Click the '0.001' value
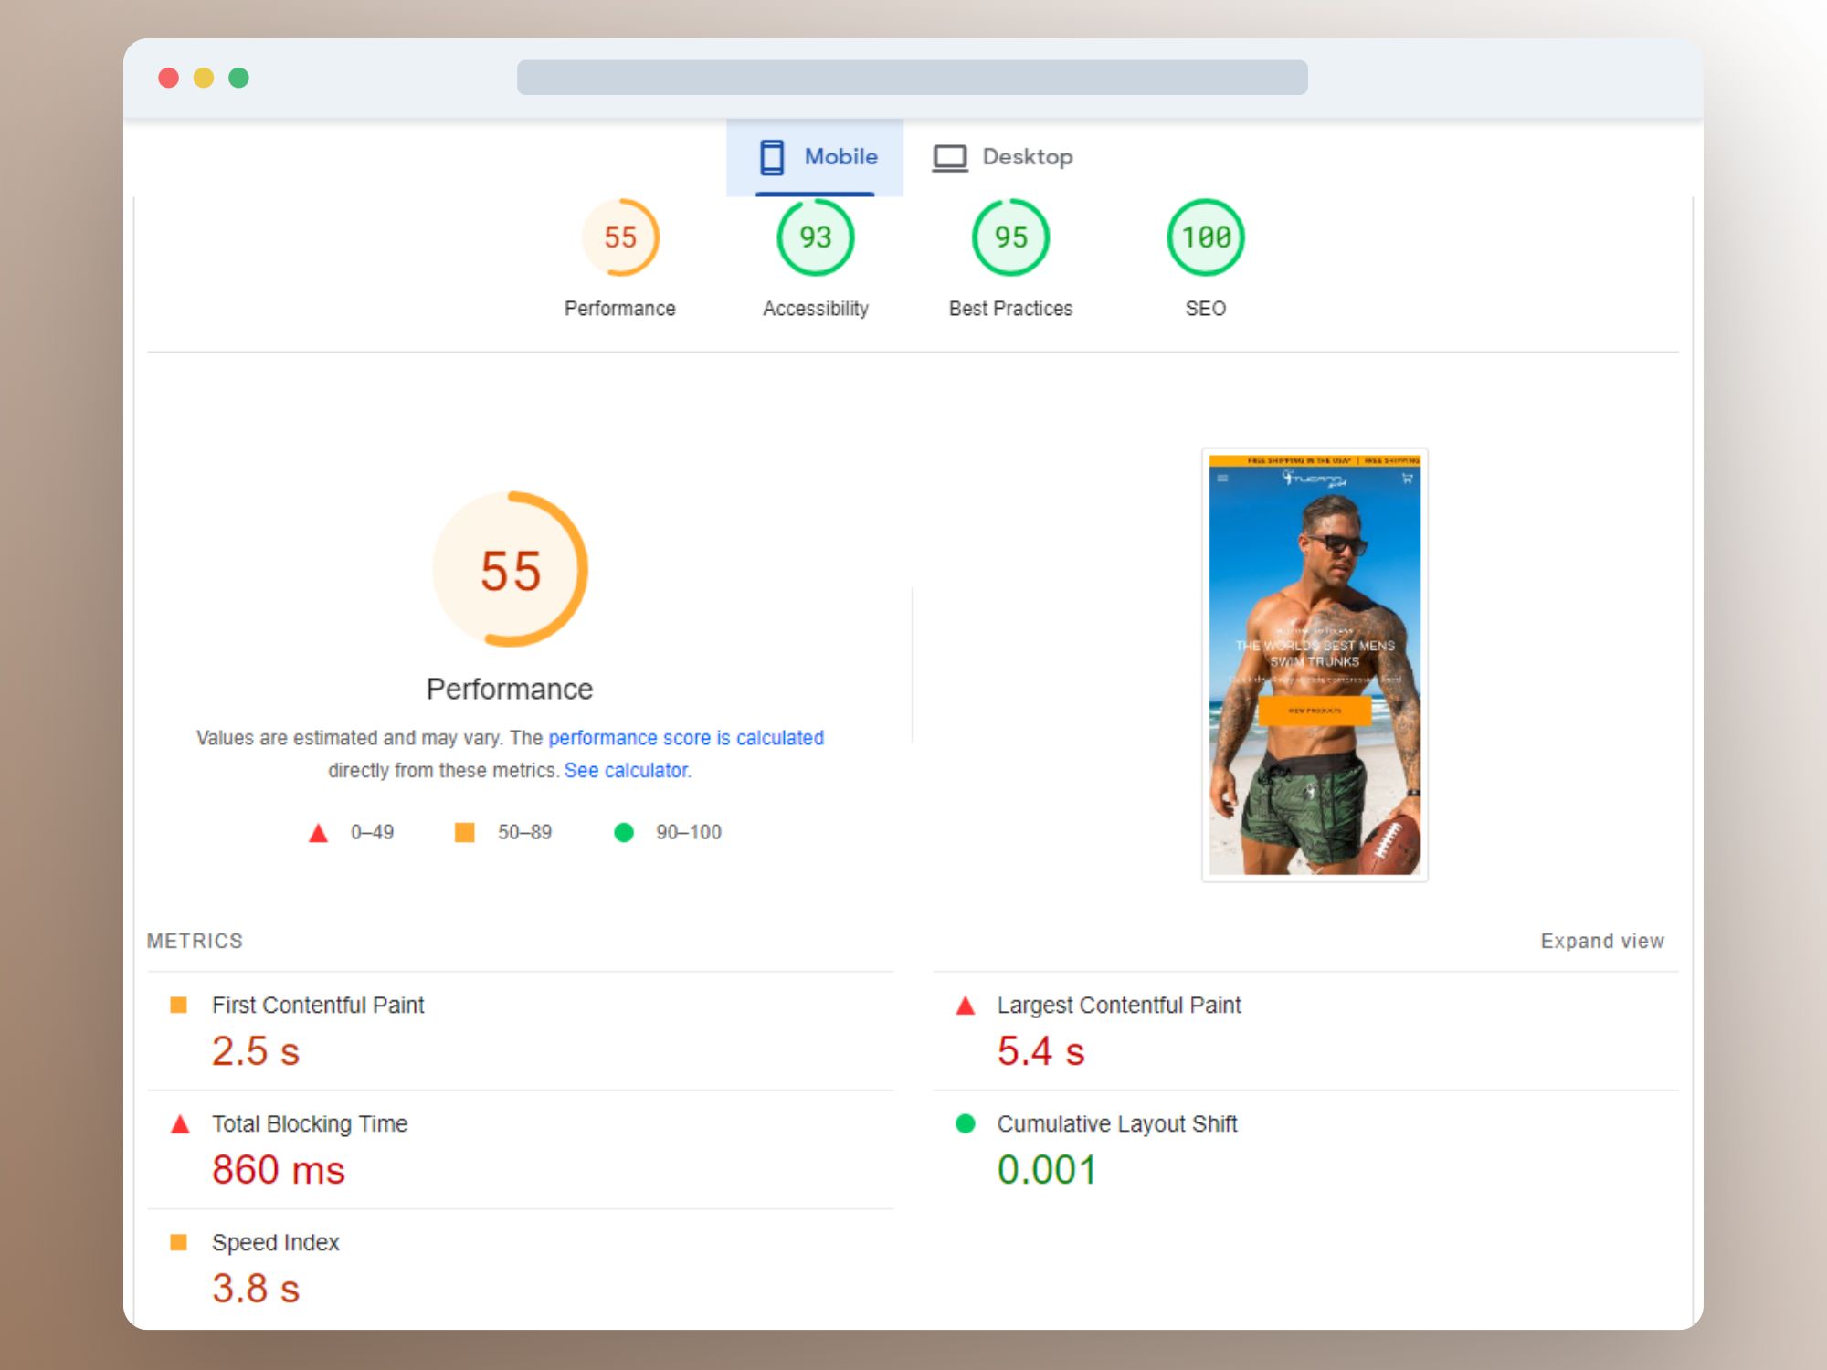Image resolution: width=1827 pixels, height=1370 pixels. click(x=1047, y=1170)
